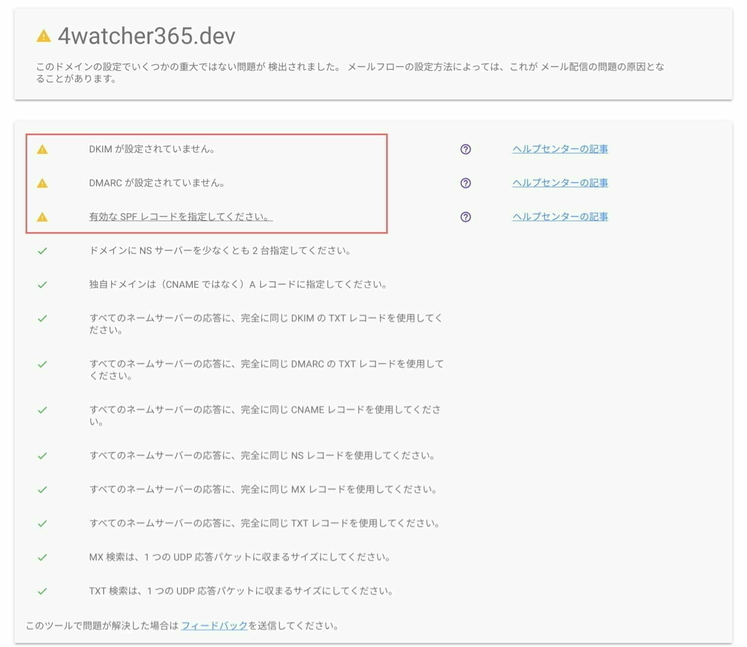The image size is (747, 647).
Task: Open the help question mark for DKIM
Action: click(x=466, y=149)
